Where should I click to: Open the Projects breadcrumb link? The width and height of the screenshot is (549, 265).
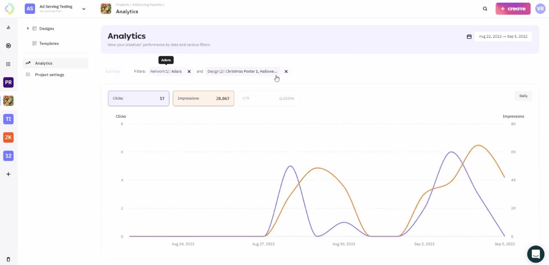point(122,4)
